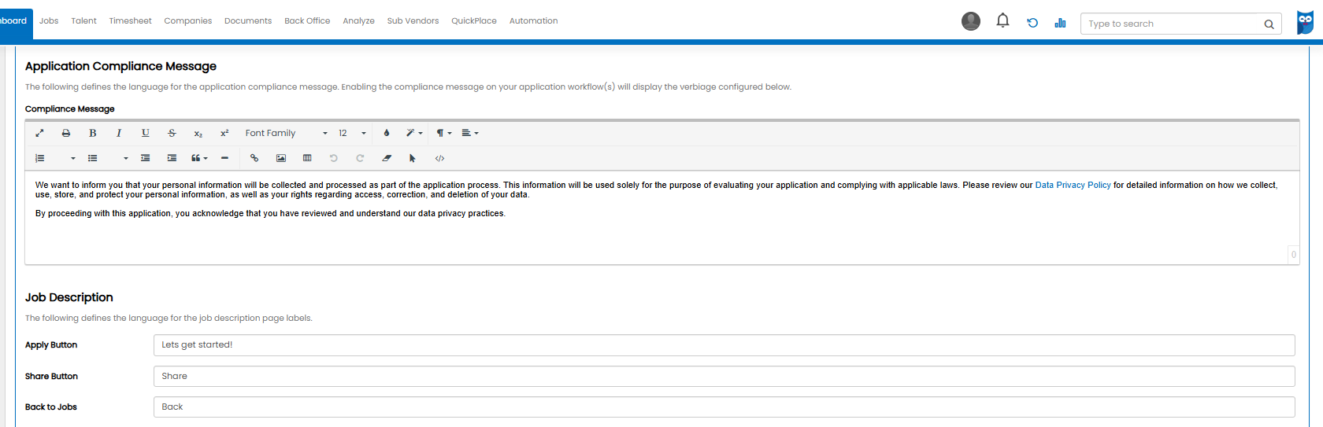Insert a link using the chain icon
This screenshot has height=427, width=1323.
tap(254, 158)
